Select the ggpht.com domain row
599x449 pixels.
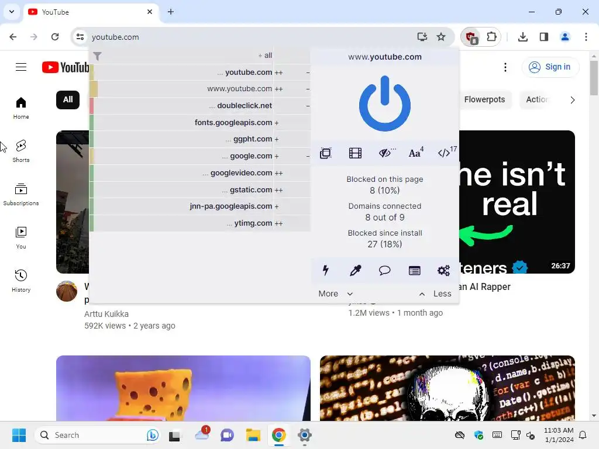click(200, 139)
